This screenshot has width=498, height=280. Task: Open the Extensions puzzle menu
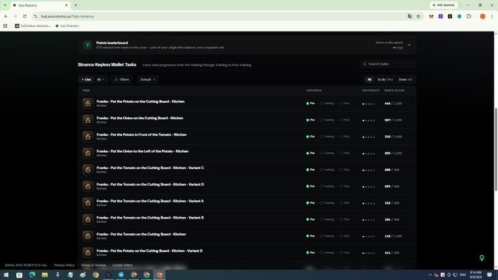[469, 16]
